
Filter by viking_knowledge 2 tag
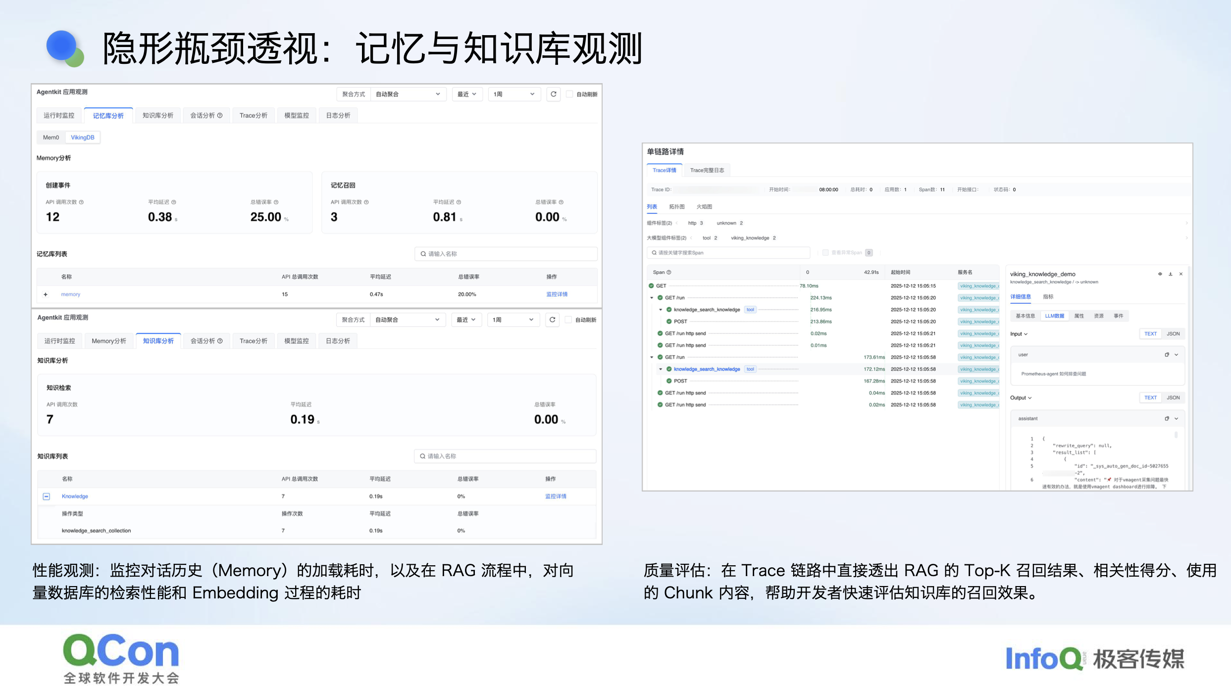tap(753, 238)
